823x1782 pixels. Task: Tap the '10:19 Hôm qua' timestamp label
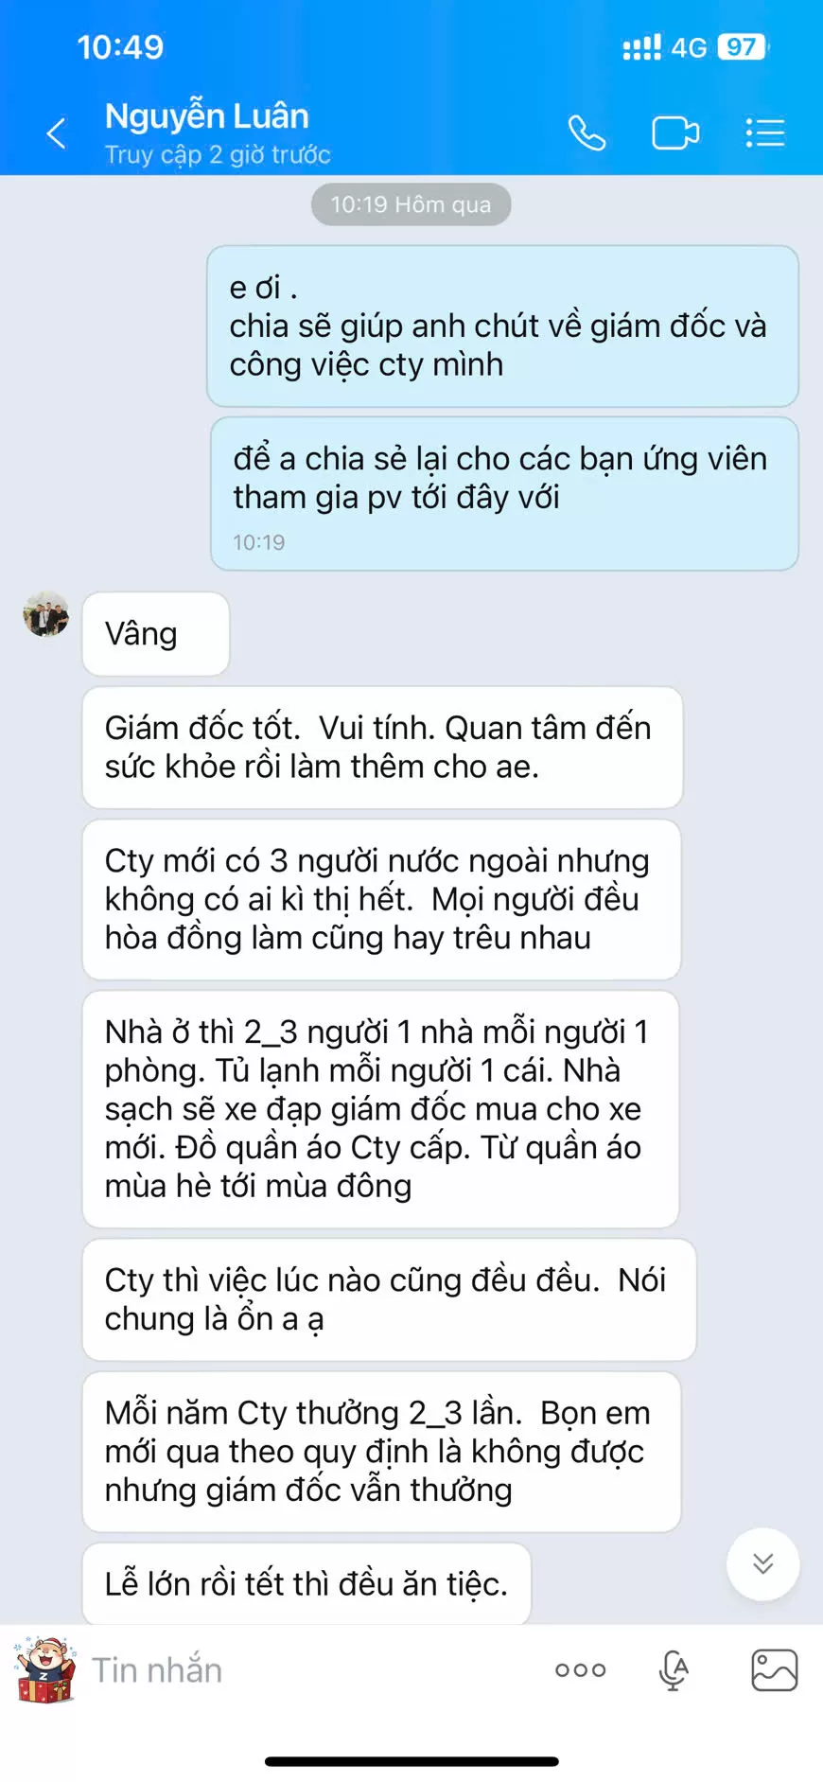[x=411, y=204]
